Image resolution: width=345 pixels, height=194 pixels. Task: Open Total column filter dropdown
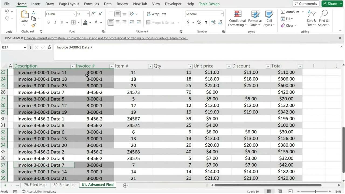300,66
